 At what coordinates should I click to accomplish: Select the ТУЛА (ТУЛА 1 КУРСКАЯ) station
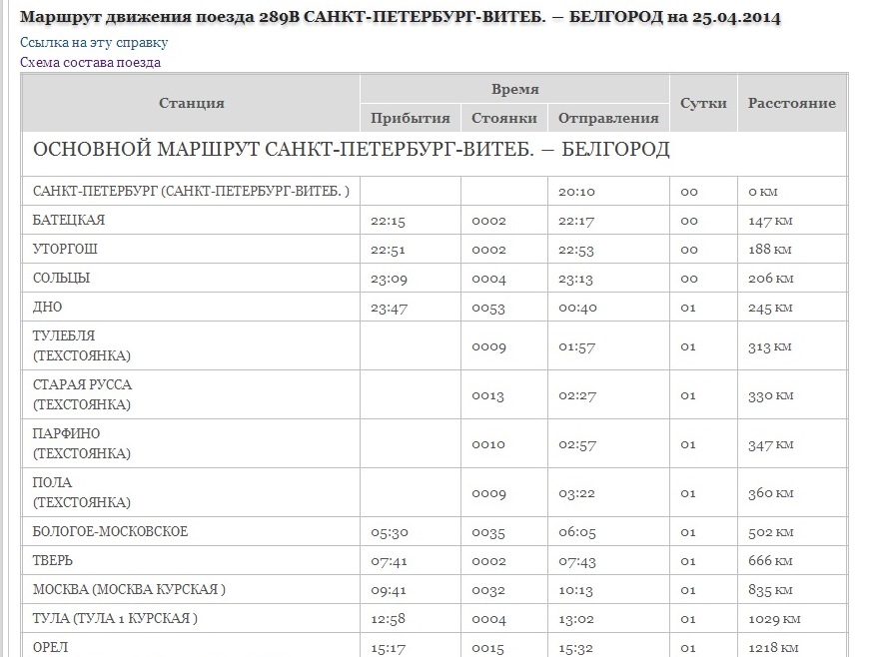(x=115, y=619)
